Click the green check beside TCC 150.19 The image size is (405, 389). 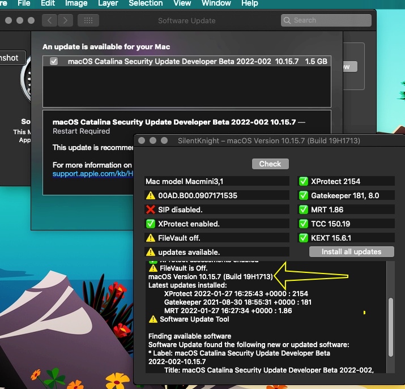pyautogui.click(x=303, y=224)
